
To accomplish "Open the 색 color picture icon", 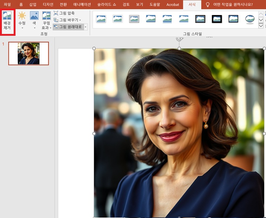I will coord(34,15).
